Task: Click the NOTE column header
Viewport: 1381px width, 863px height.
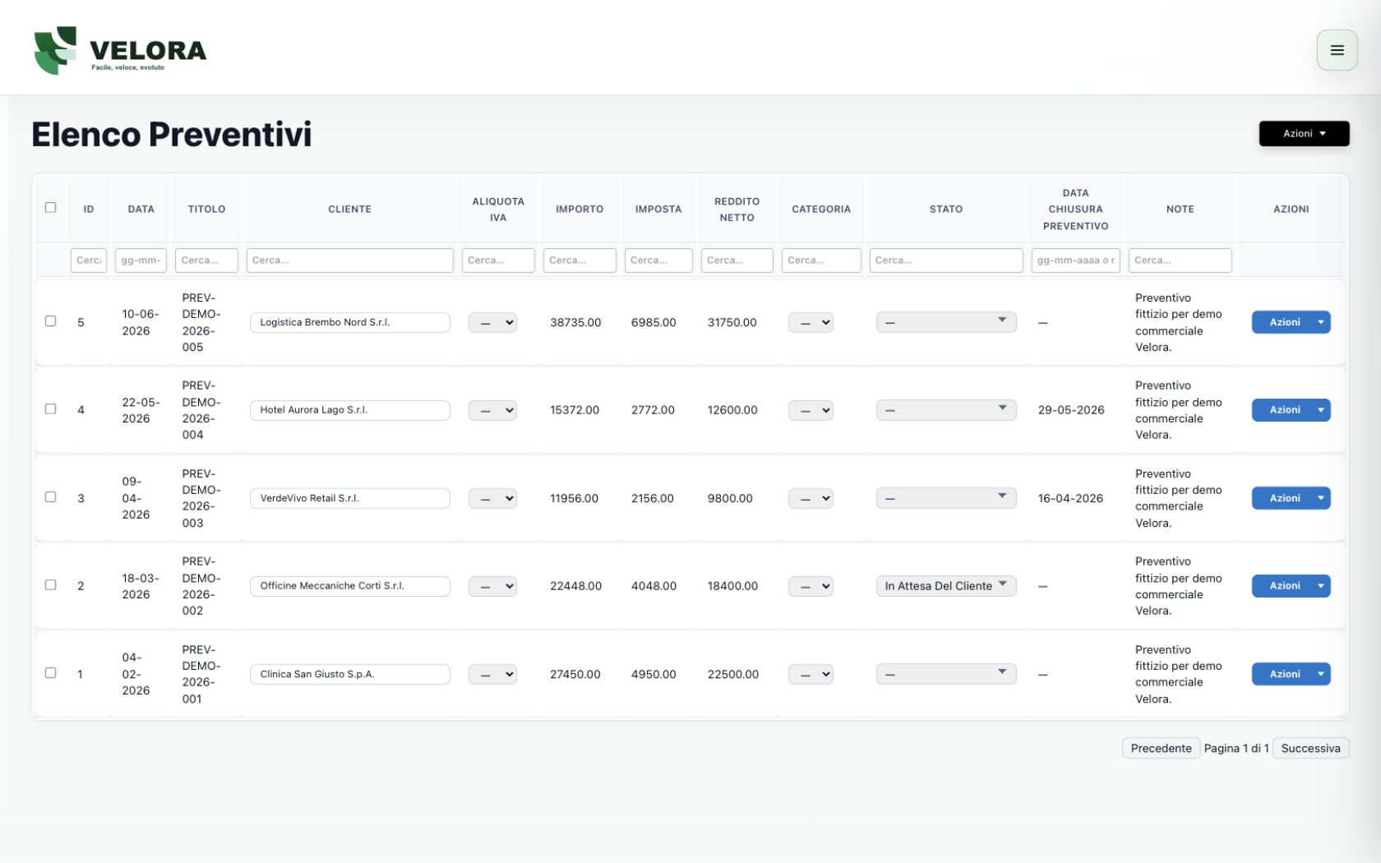Action: pos(1180,210)
